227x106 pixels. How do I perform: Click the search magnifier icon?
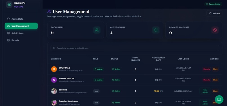point(54,48)
